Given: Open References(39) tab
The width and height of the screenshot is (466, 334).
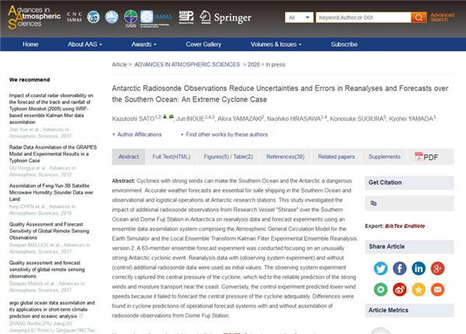Looking at the screenshot, I should (x=285, y=157).
